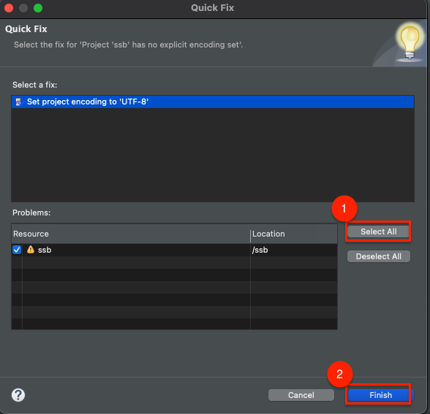Click the Select All button

click(x=379, y=231)
